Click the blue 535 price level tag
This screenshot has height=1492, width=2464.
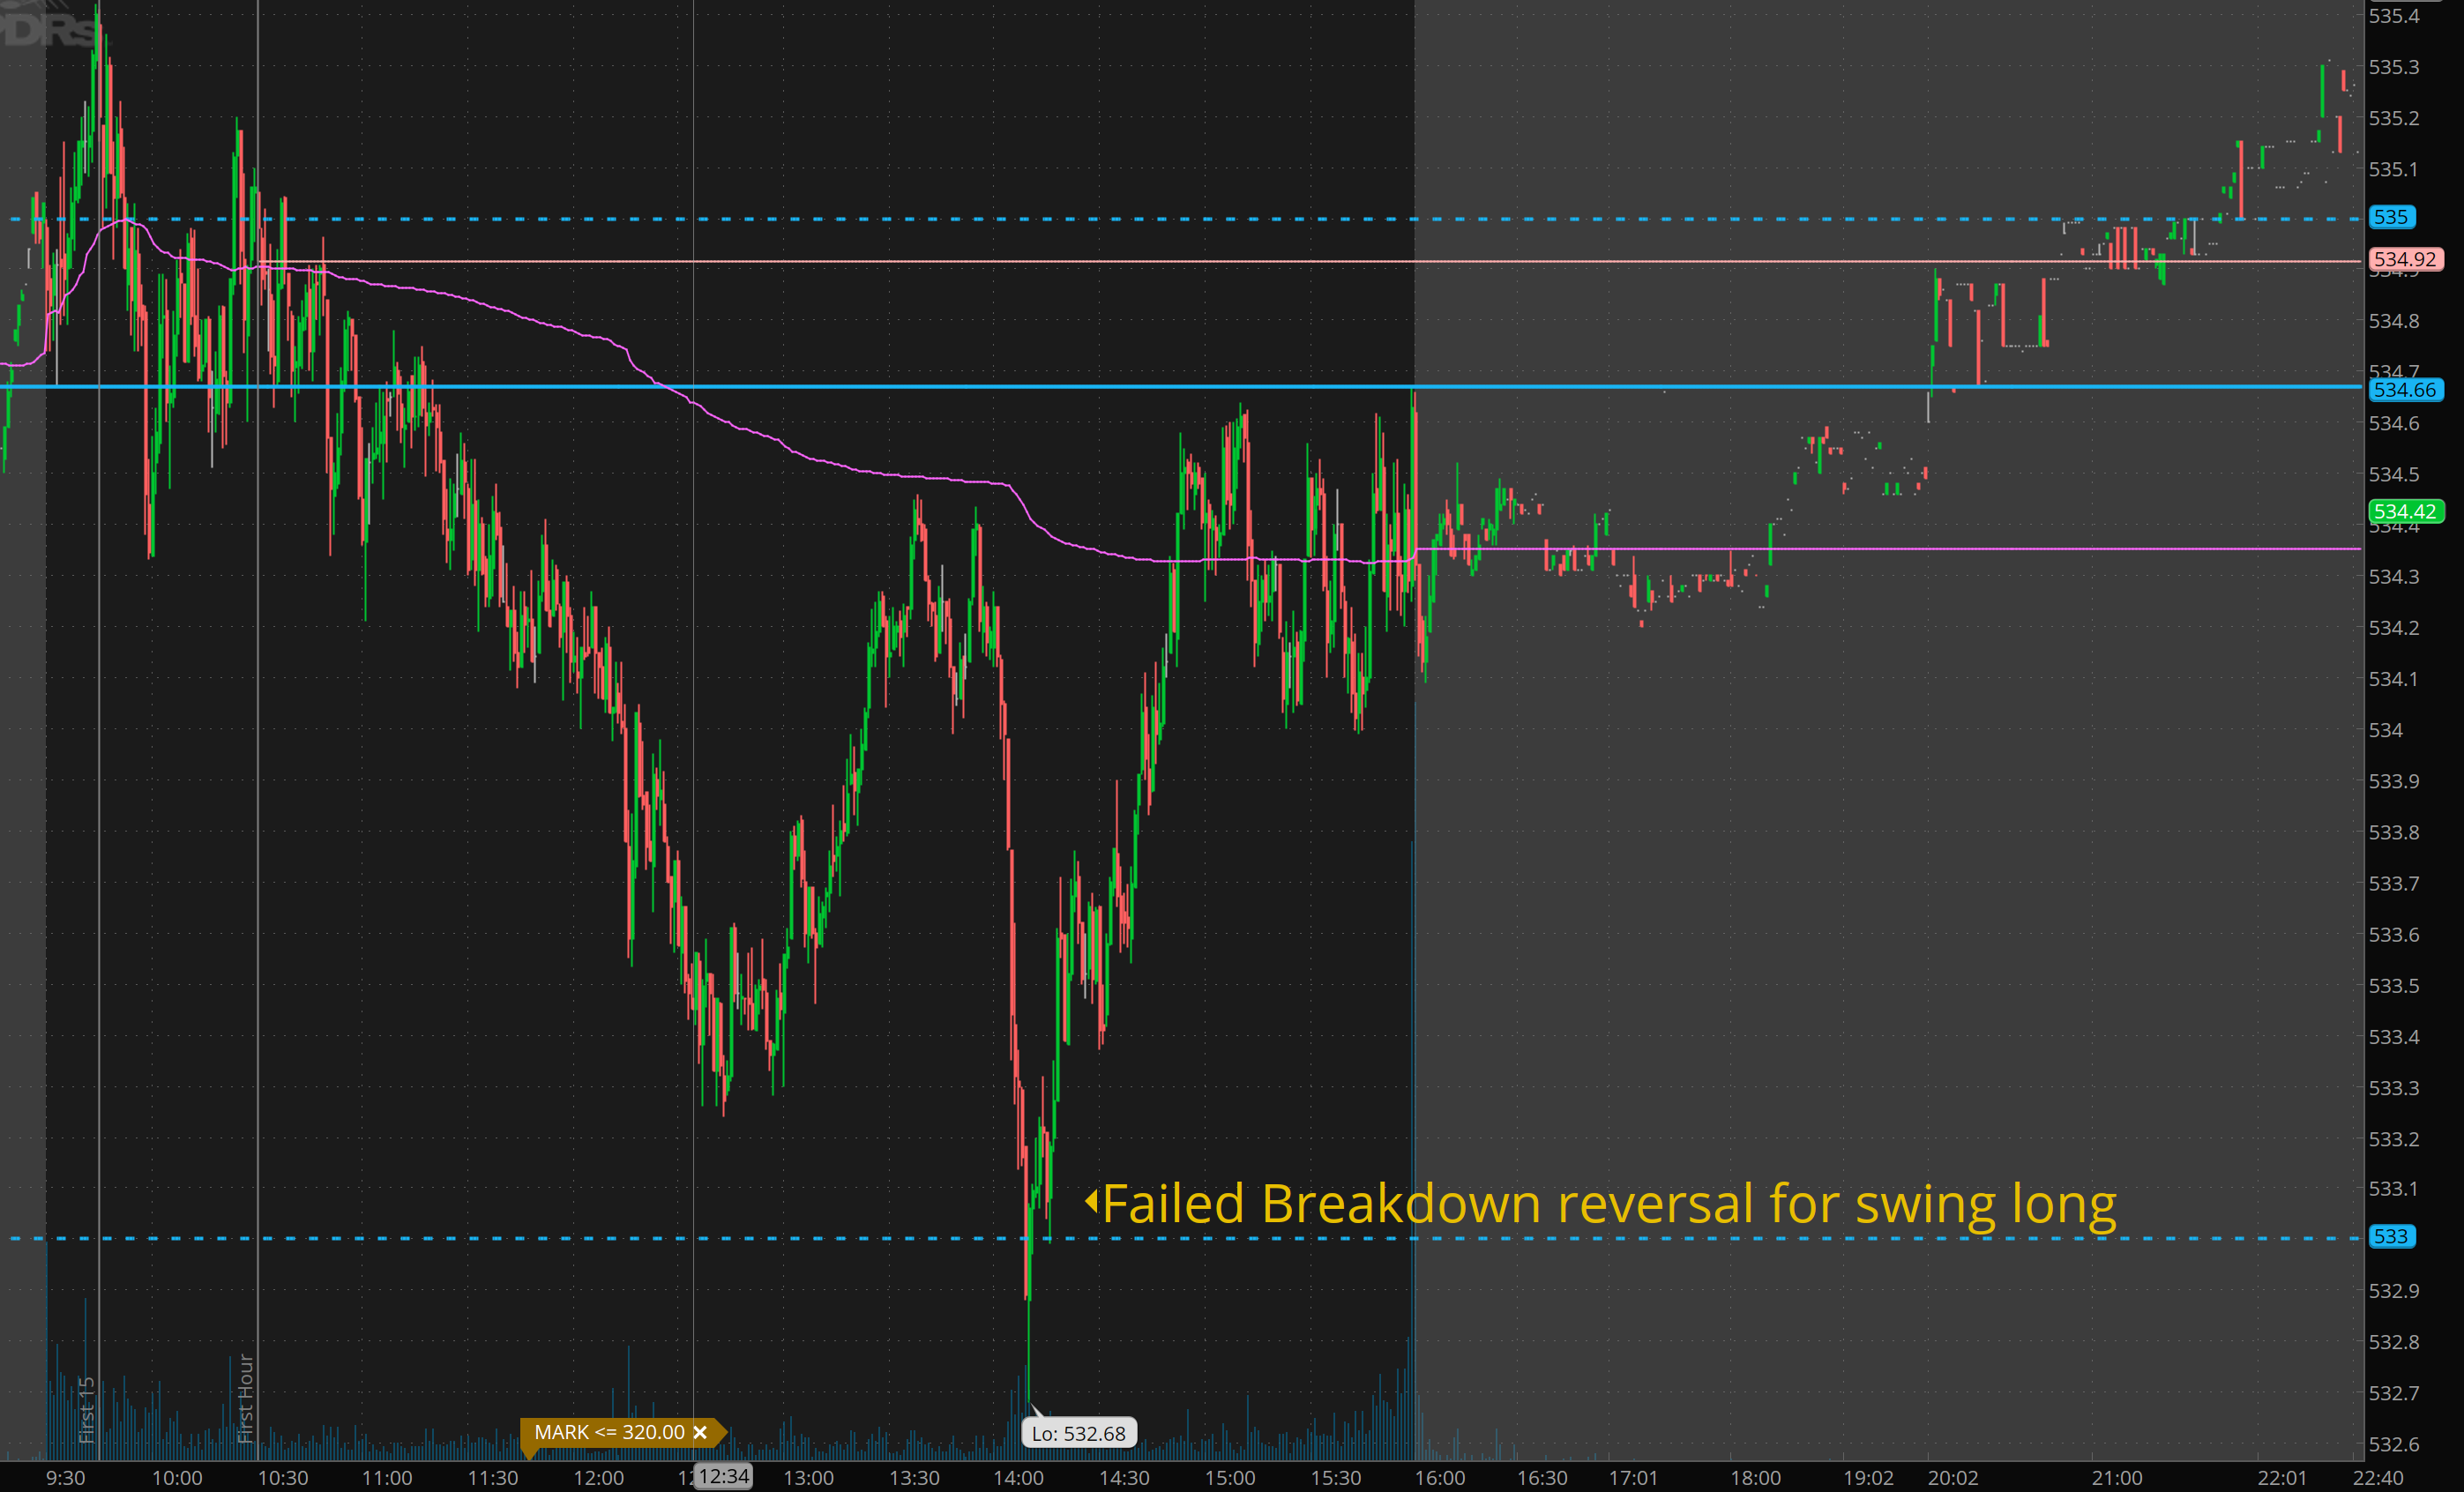click(2391, 217)
